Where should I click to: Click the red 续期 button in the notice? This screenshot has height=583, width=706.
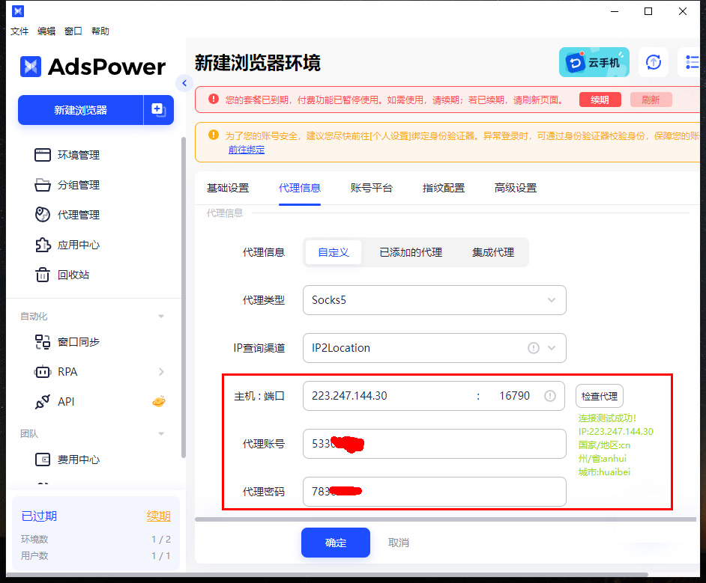click(x=600, y=100)
